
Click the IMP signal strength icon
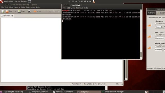pyautogui.click(x=150, y=36)
